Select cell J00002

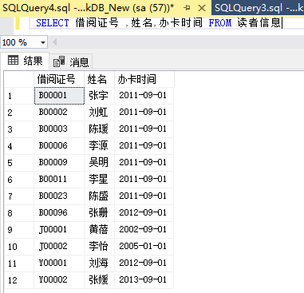pyautogui.click(x=59, y=247)
